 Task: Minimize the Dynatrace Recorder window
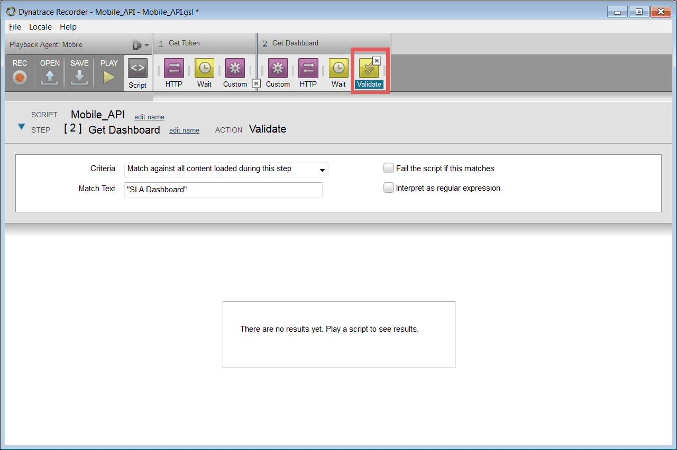(617, 12)
